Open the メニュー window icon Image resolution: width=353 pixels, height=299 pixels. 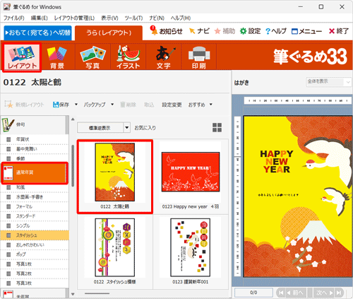(x=294, y=31)
